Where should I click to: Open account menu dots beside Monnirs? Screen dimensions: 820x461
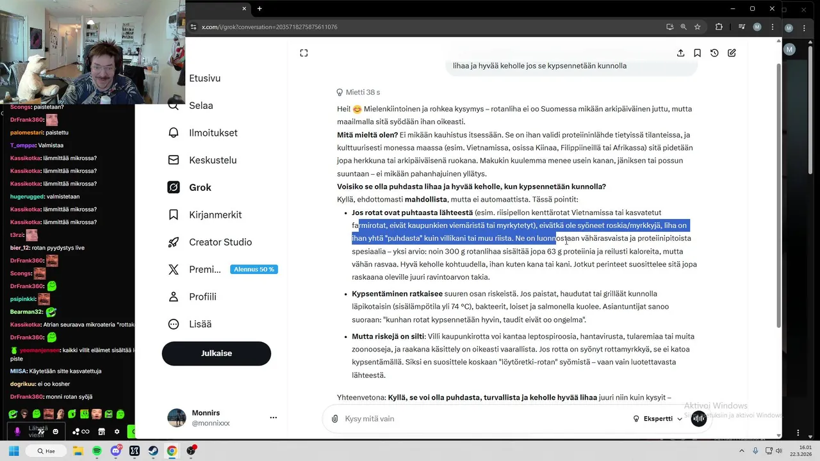[274, 417]
